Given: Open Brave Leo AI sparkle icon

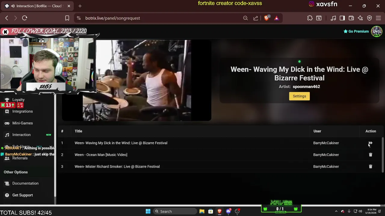Looking at the screenshot, I should (x=360, y=18).
